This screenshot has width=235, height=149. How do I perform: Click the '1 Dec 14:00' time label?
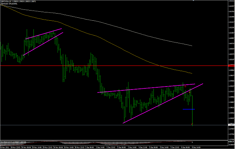pyautogui.click(x=100, y=147)
